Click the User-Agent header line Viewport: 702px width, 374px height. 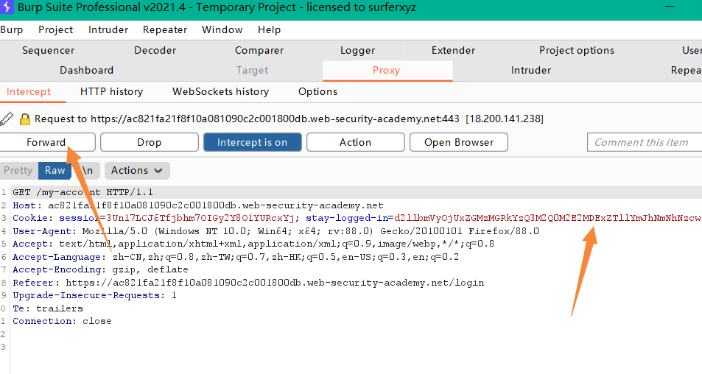point(275,231)
